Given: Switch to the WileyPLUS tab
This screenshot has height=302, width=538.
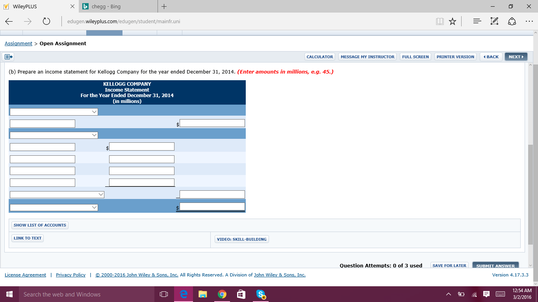Looking at the screenshot, I should click(x=39, y=6).
